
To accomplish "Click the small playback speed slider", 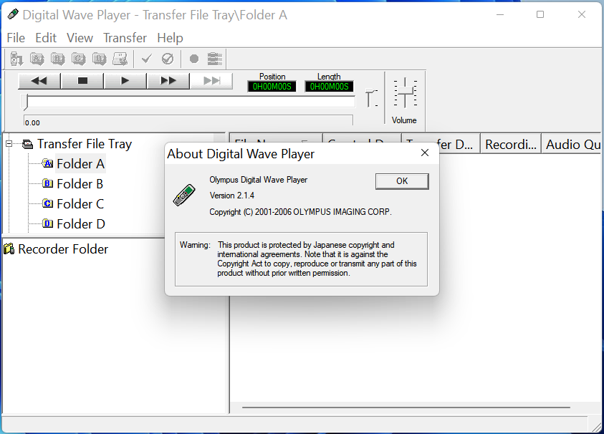I will pyautogui.click(x=371, y=98).
